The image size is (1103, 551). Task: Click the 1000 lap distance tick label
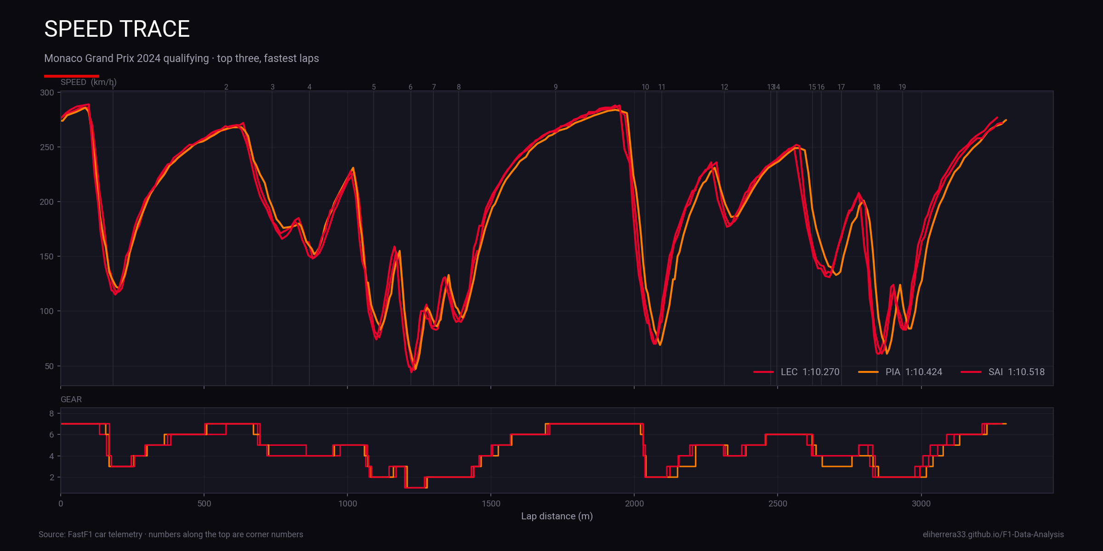click(347, 504)
